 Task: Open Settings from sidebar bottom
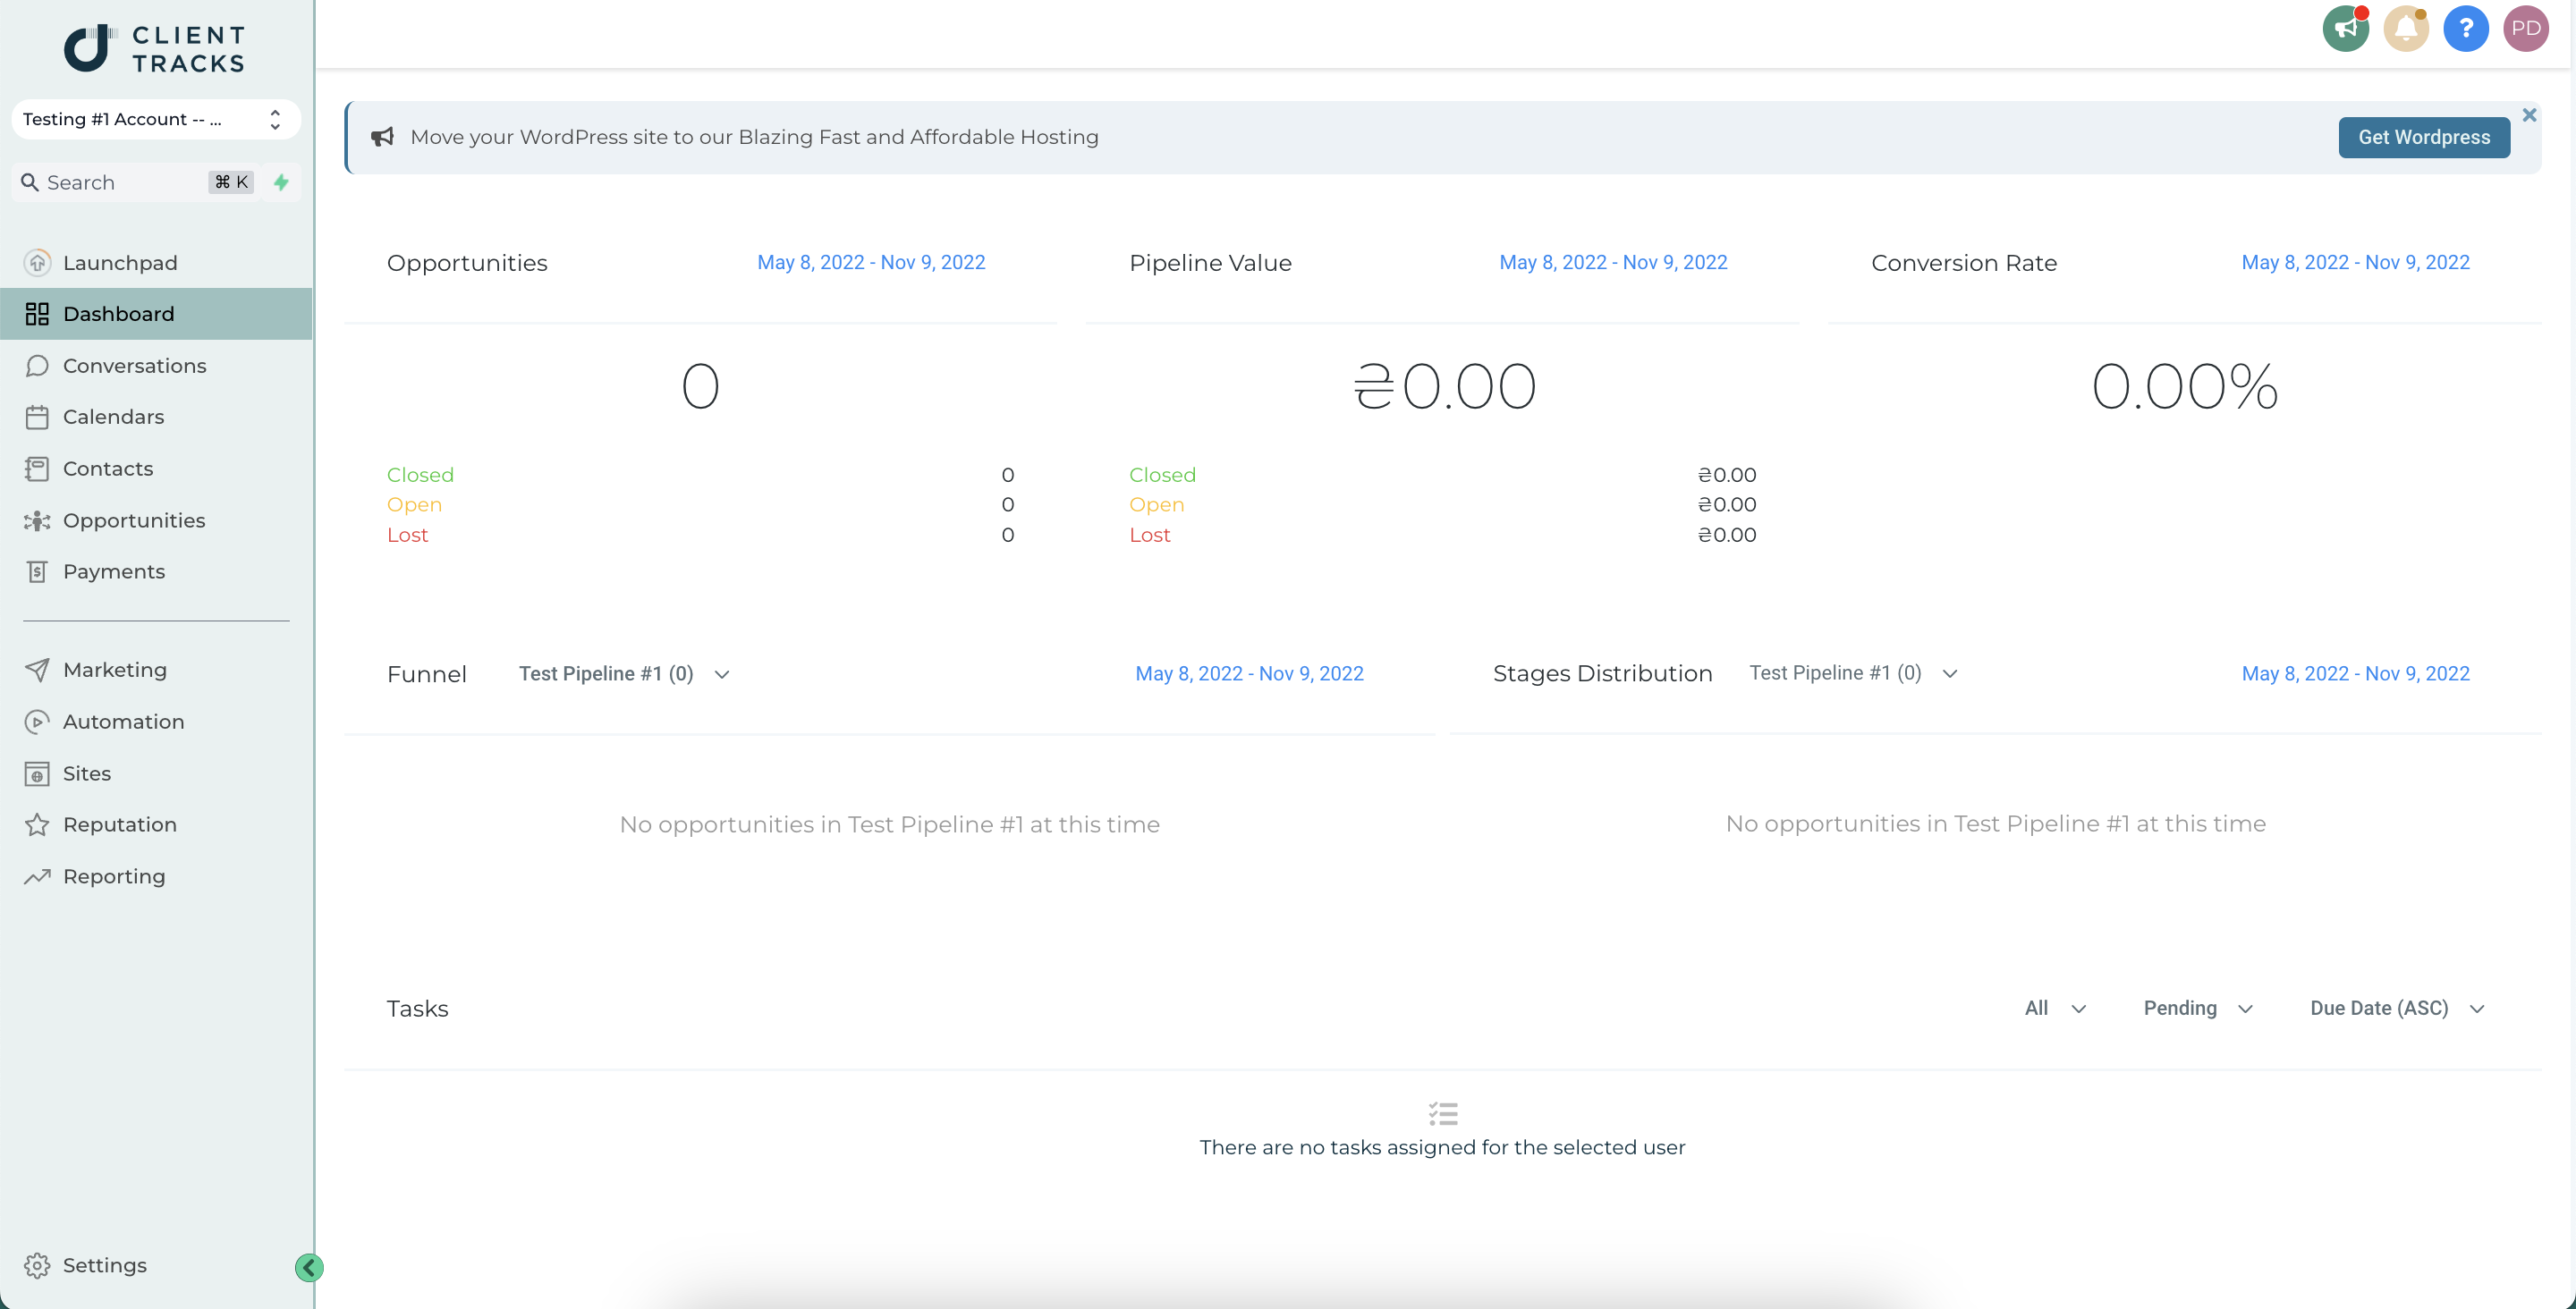104,1265
